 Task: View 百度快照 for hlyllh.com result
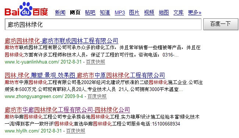pyautogui.click(x=76, y=131)
